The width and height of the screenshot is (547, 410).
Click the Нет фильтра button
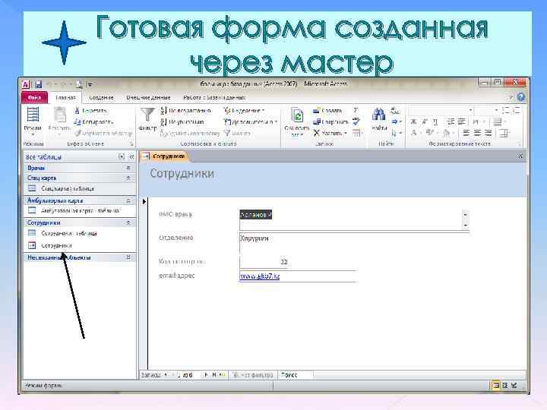point(253,375)
